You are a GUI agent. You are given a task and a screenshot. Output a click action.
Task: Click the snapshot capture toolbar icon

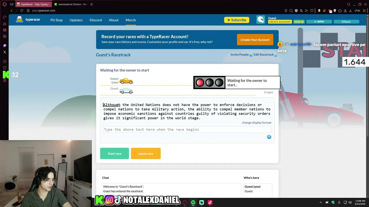[x=291, y=11]
